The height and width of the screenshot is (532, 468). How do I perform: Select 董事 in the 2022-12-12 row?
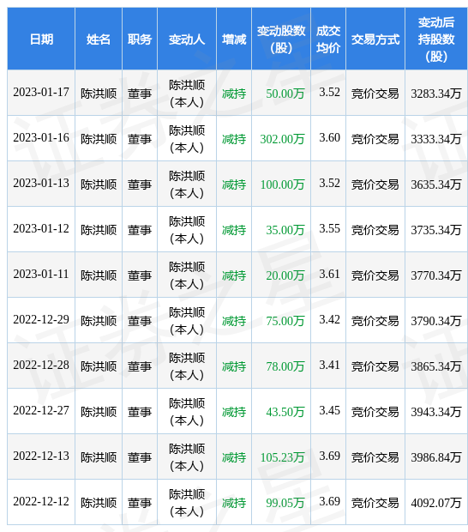click(140, 502)
